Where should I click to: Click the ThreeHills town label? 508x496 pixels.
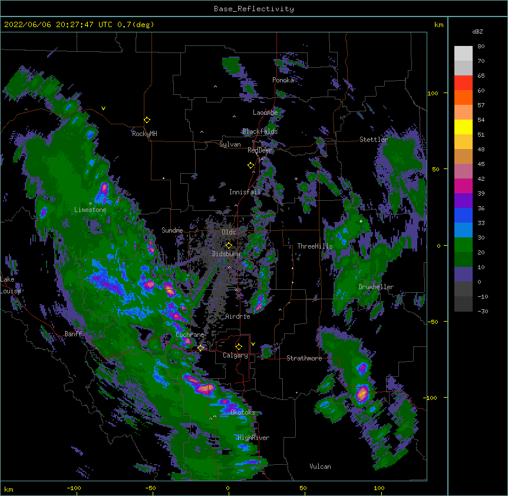tap(315, 246)
